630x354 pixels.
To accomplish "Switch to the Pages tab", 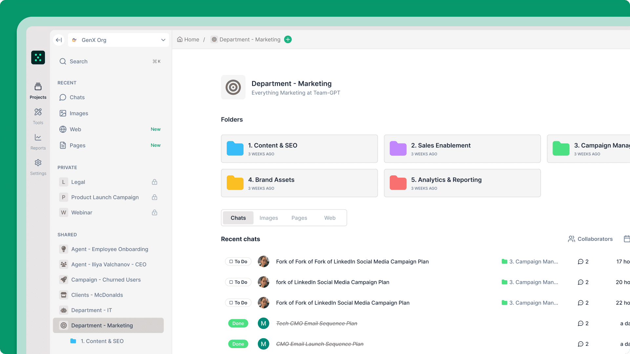I will (299, 218).
